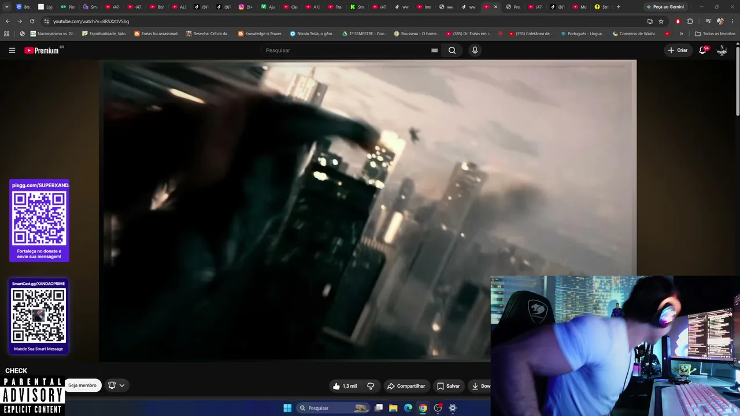Open the notification bell subscription dropdown
Image resolution: width=740 pixels, height=416 pixels.
(x=116, y=385)
